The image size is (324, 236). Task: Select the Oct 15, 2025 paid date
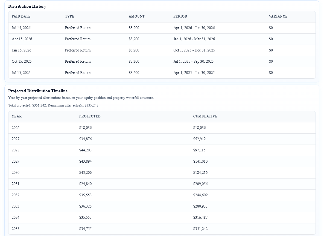tap(22, 61)
